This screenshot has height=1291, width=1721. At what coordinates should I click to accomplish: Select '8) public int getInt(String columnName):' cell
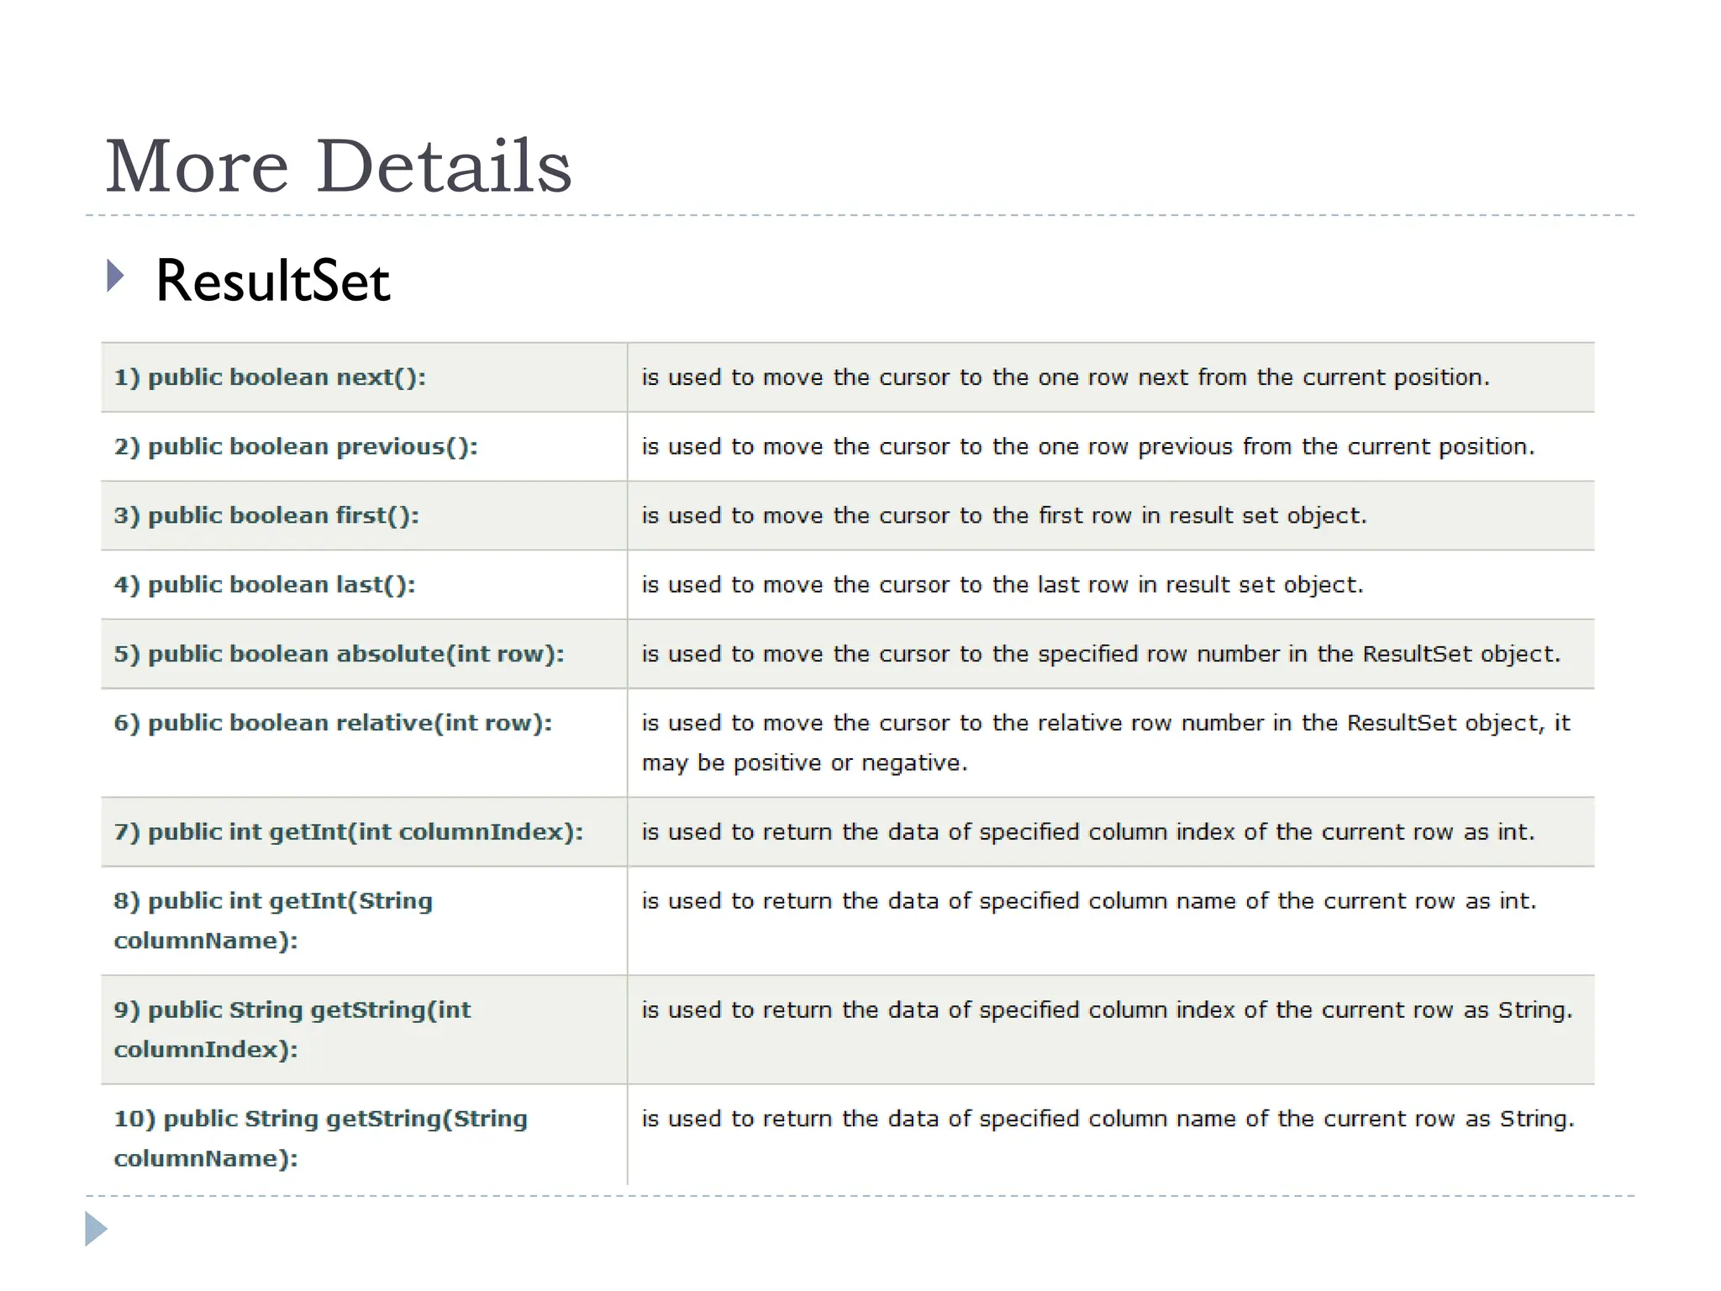[364, 921]
